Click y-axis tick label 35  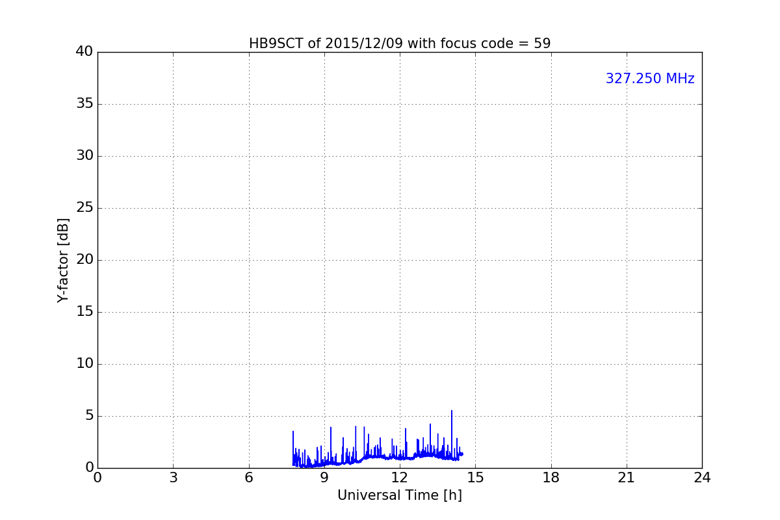[x=84, y=104]
